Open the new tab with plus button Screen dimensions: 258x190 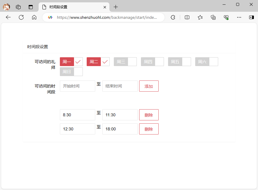[x=116, y=7]
